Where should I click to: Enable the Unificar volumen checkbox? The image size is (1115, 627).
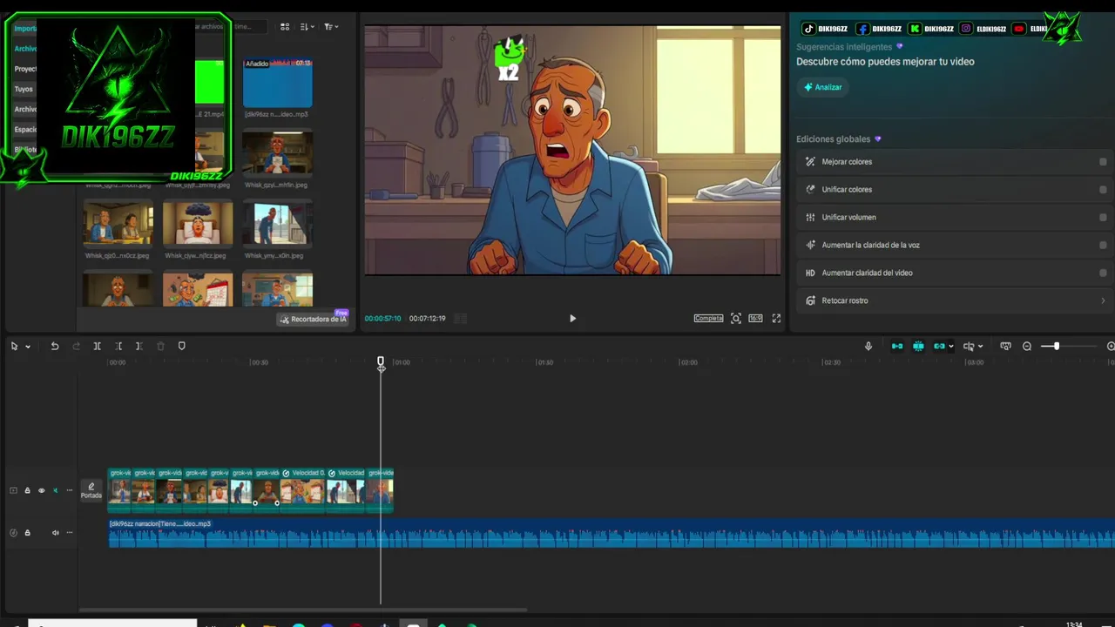[x=1103, y=217]
